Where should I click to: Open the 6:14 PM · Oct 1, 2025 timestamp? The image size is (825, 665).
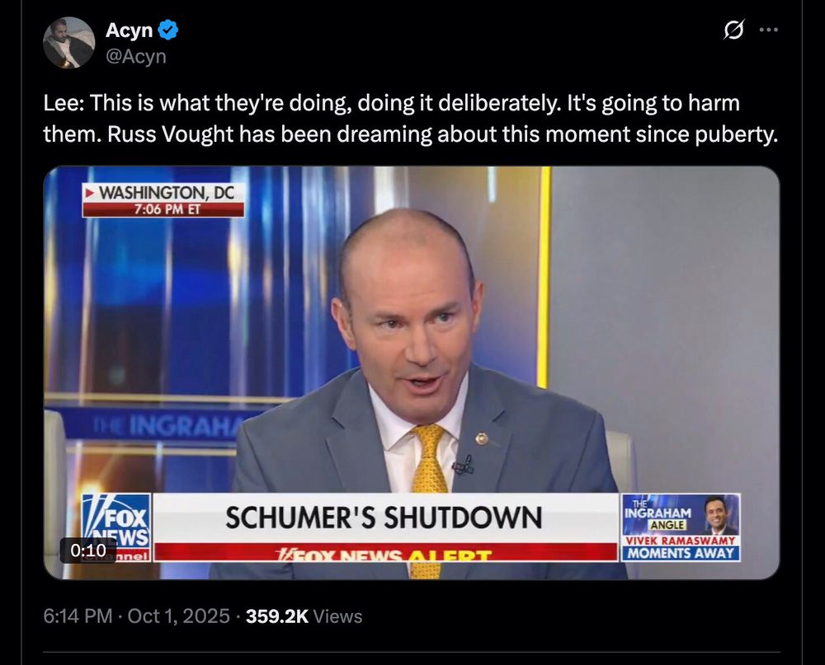click(x=136, y=616)
